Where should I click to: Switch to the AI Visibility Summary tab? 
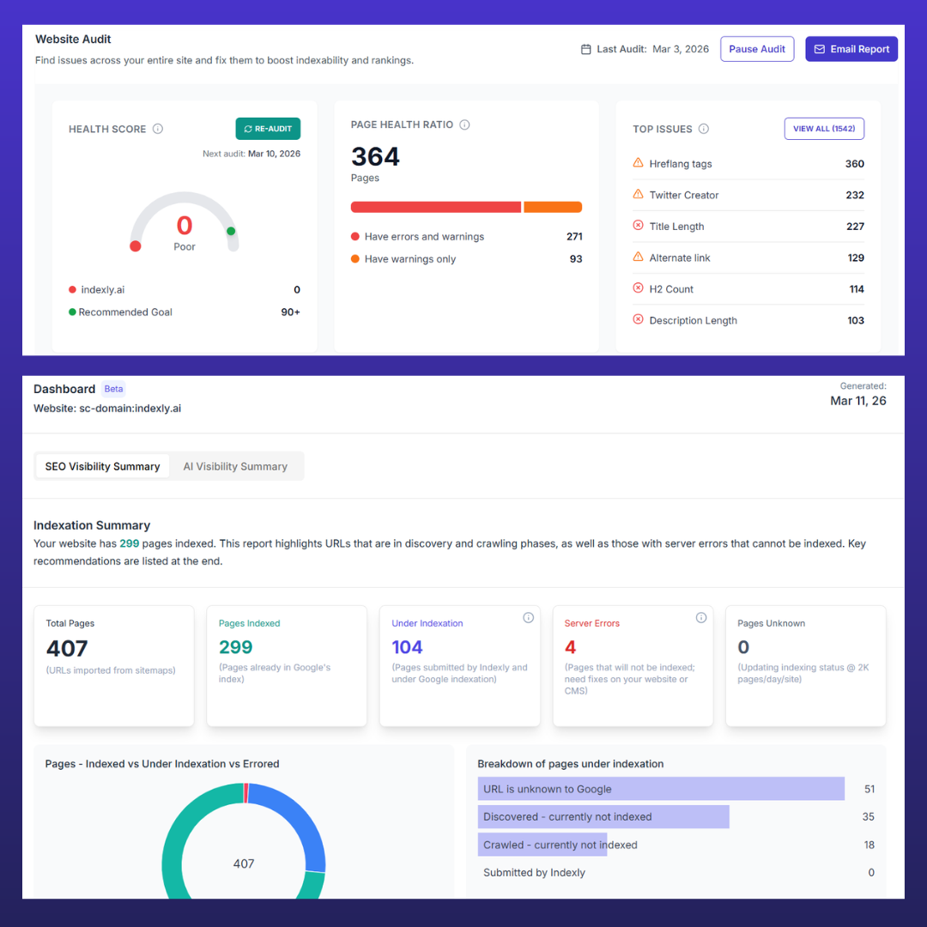click(235, 466)
